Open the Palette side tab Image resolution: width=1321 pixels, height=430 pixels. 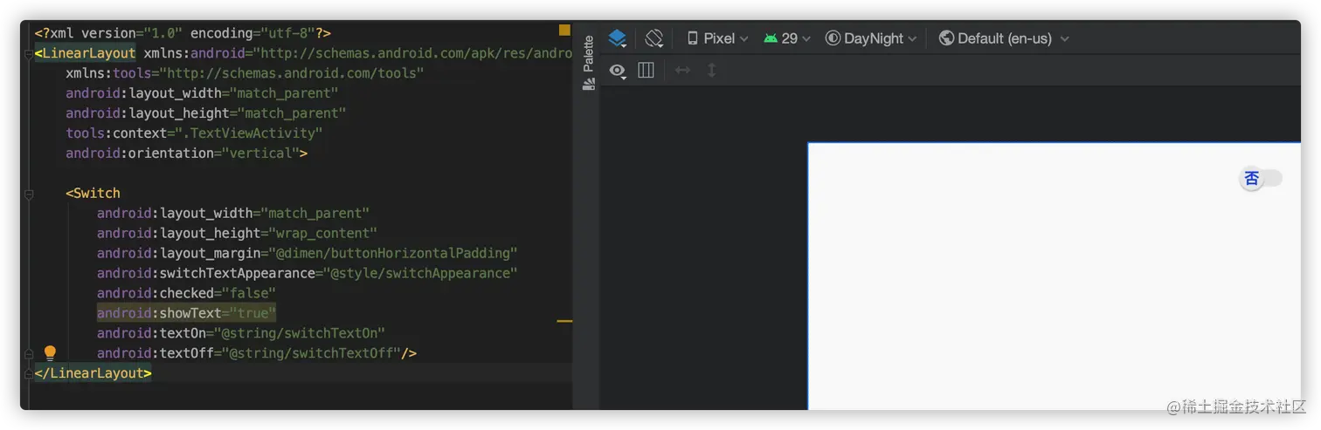coord(589,63)
